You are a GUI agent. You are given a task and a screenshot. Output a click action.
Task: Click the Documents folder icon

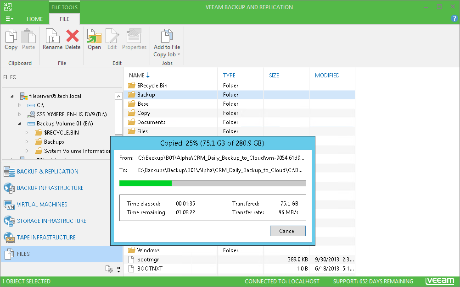131,122
